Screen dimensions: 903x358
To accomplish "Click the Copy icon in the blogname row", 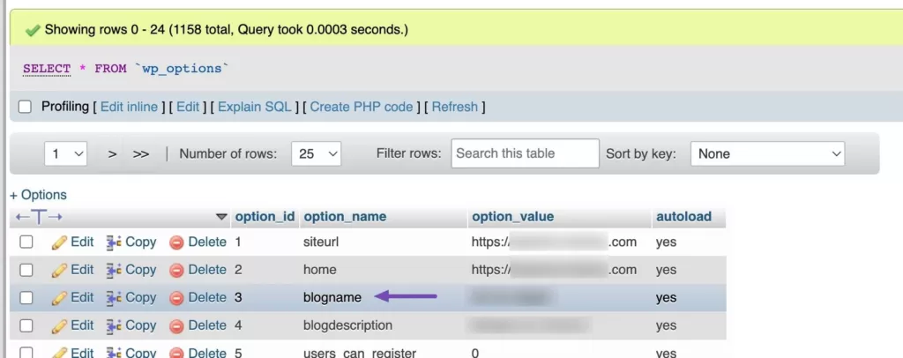I will [x=114, y=298].
